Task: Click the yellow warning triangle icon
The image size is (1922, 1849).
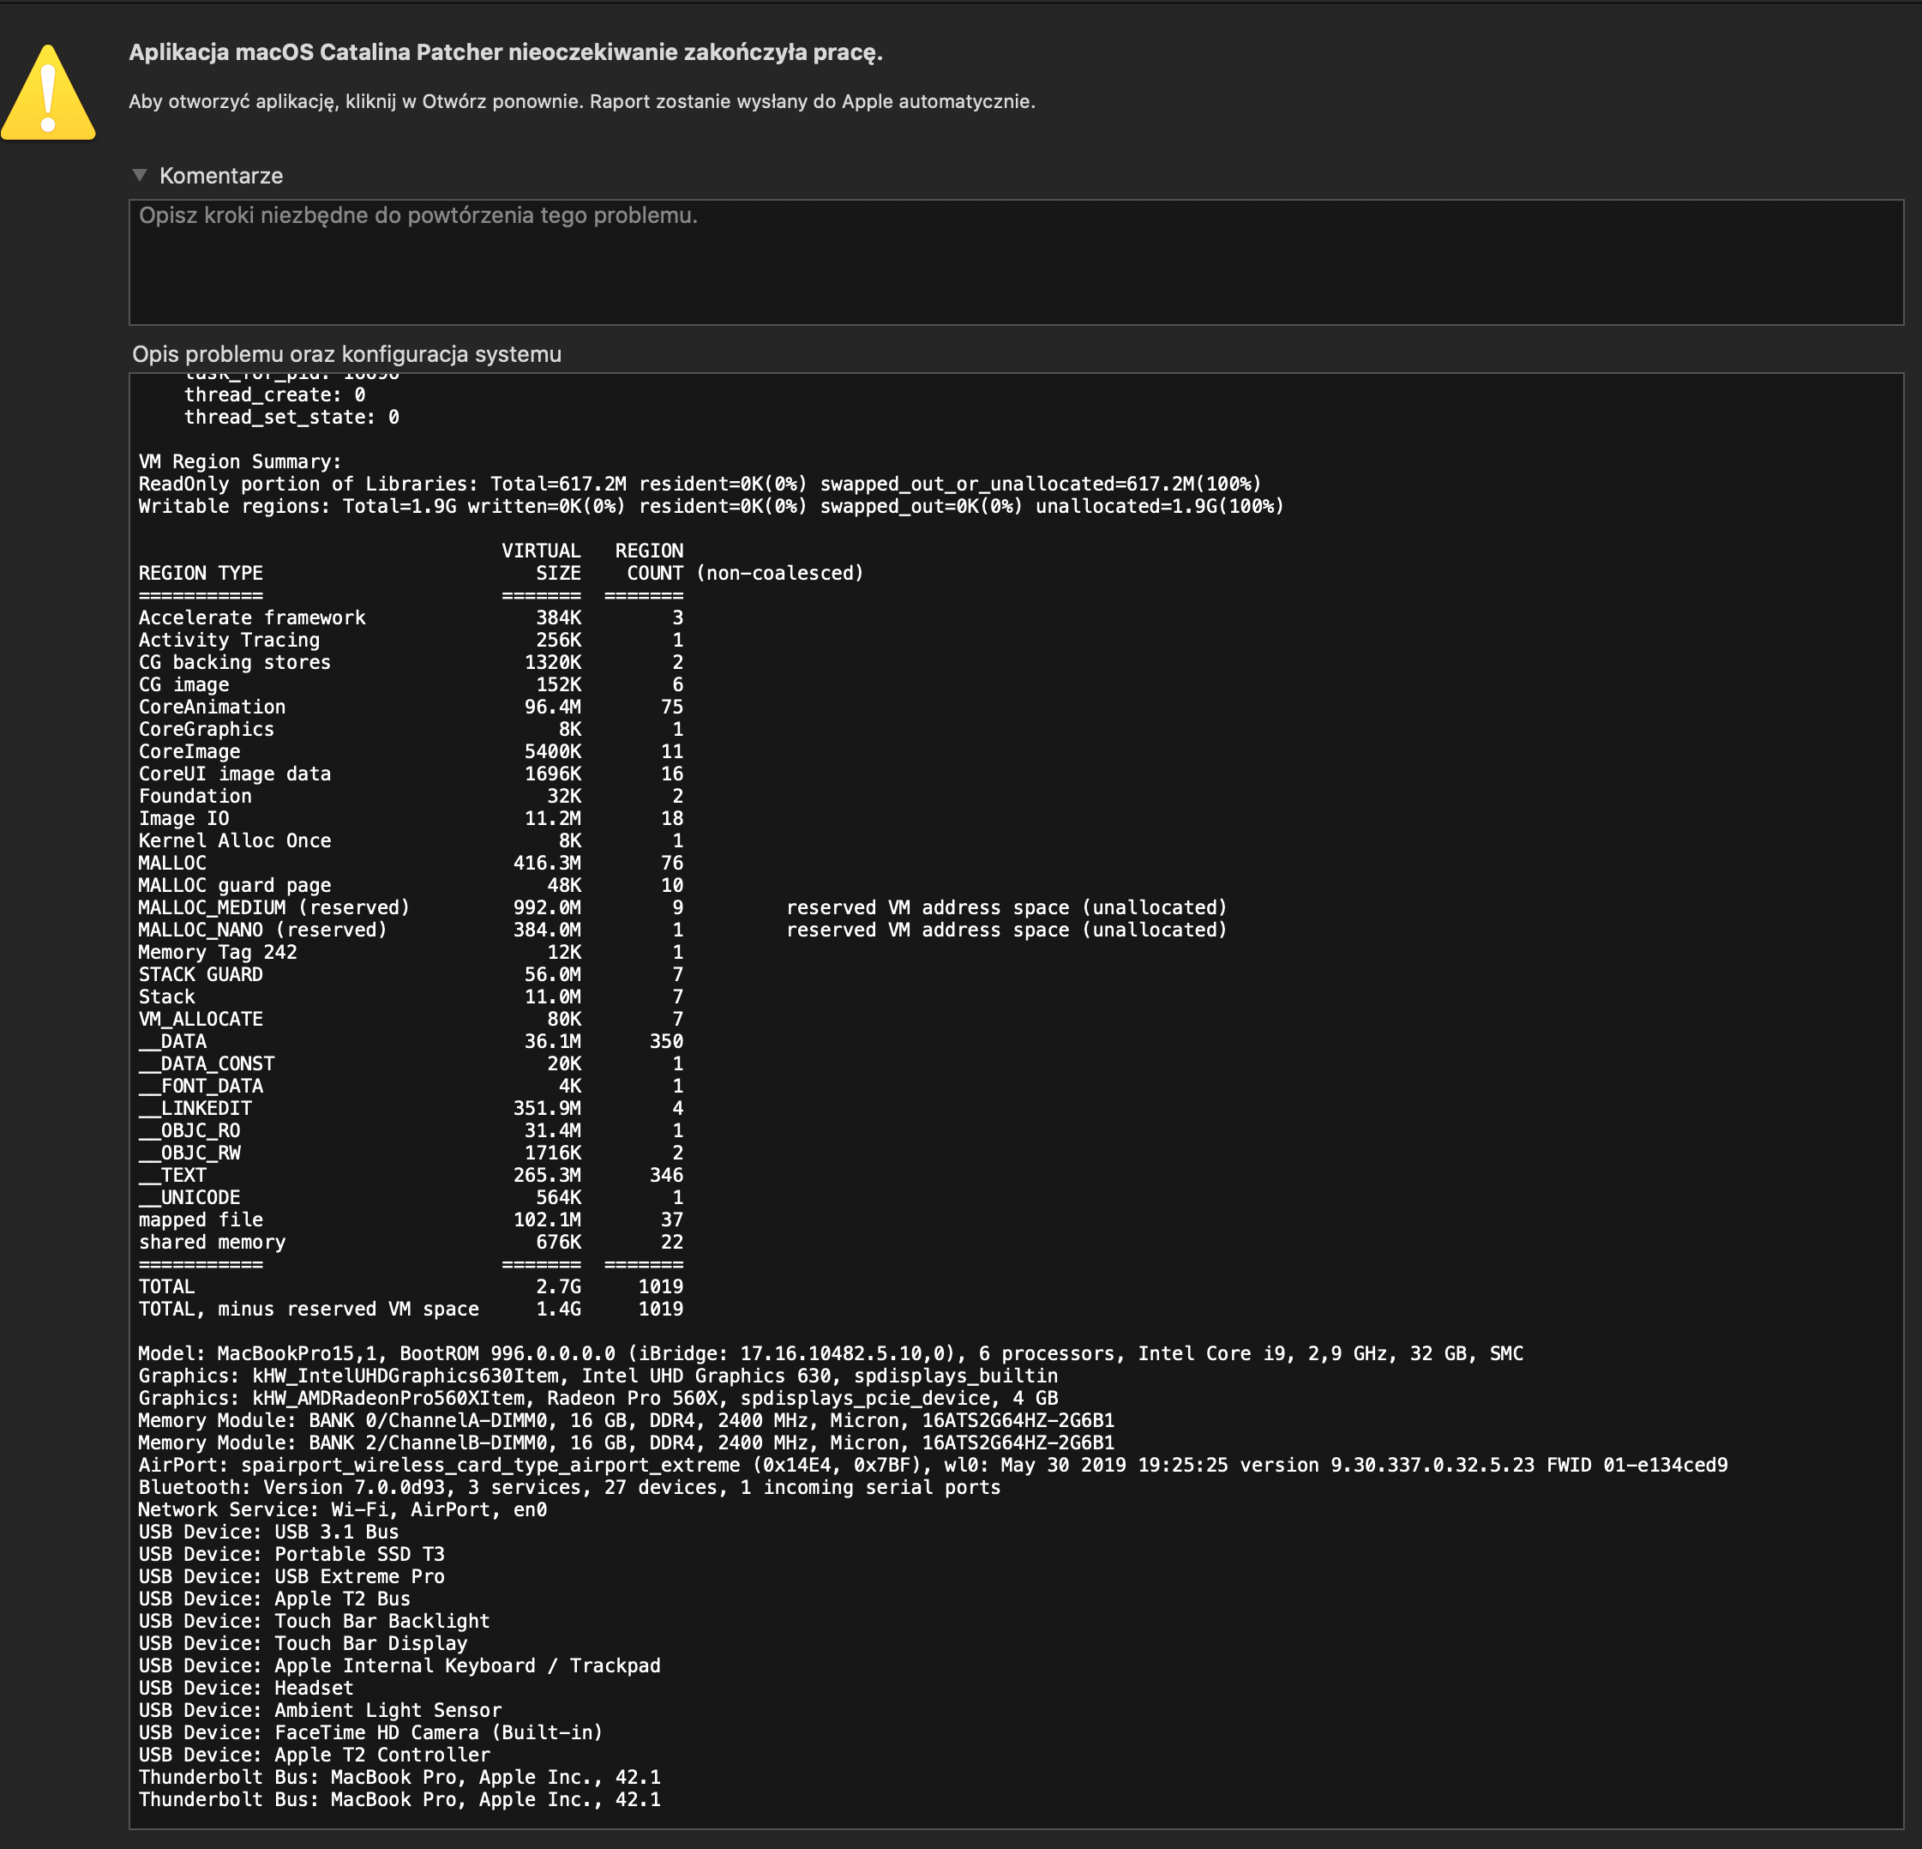Action: pyautogui.click(x=48, y=94)
